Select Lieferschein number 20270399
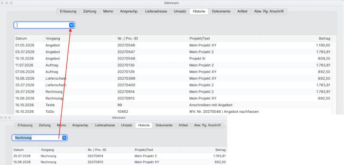The height and width of the screenshot is (165, 344). pyautogui.click(x=126, y=78)
